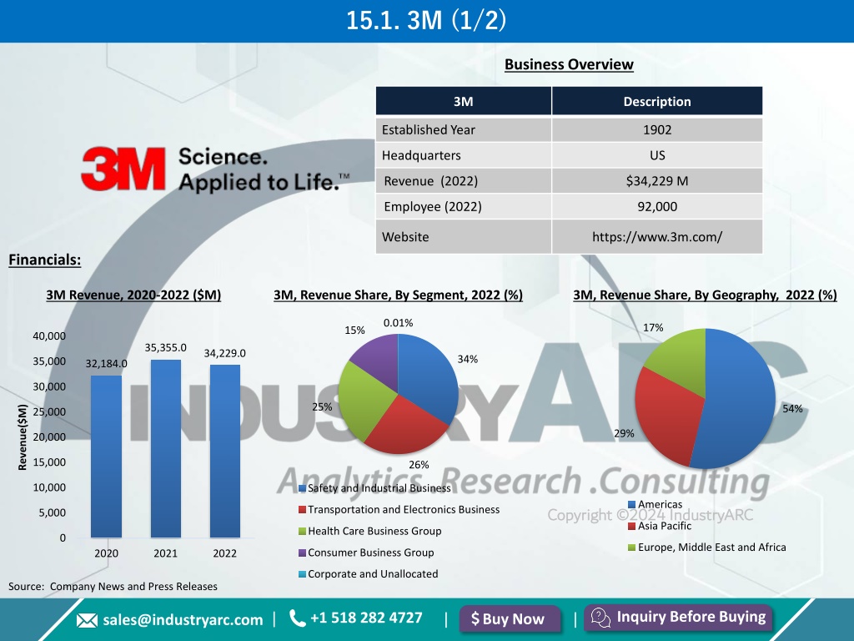Click the 'Source: Company News and Press Releases' note
Viewport: 854px width, 641px height.
tap(113, 587)
